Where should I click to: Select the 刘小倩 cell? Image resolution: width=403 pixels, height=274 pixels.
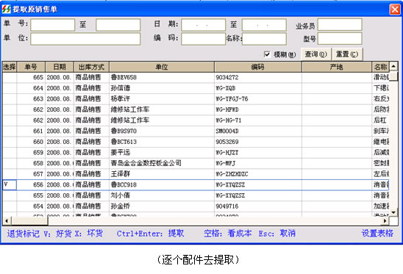click(162, 195)
